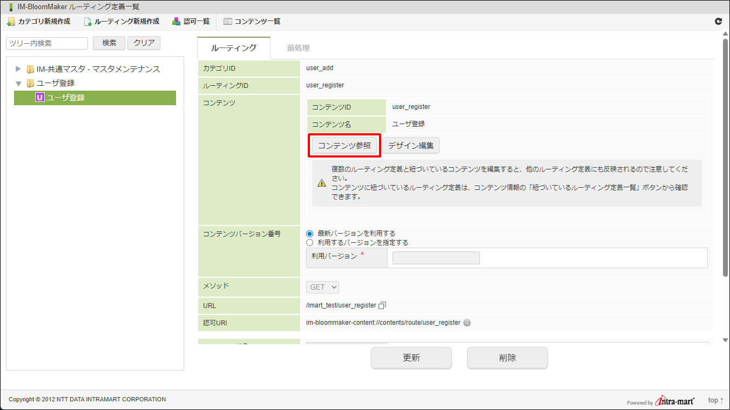This screenshot has width=730, height=410.
Task: Click the IM-共通マスタ folder icon
Action: point(31,69)
